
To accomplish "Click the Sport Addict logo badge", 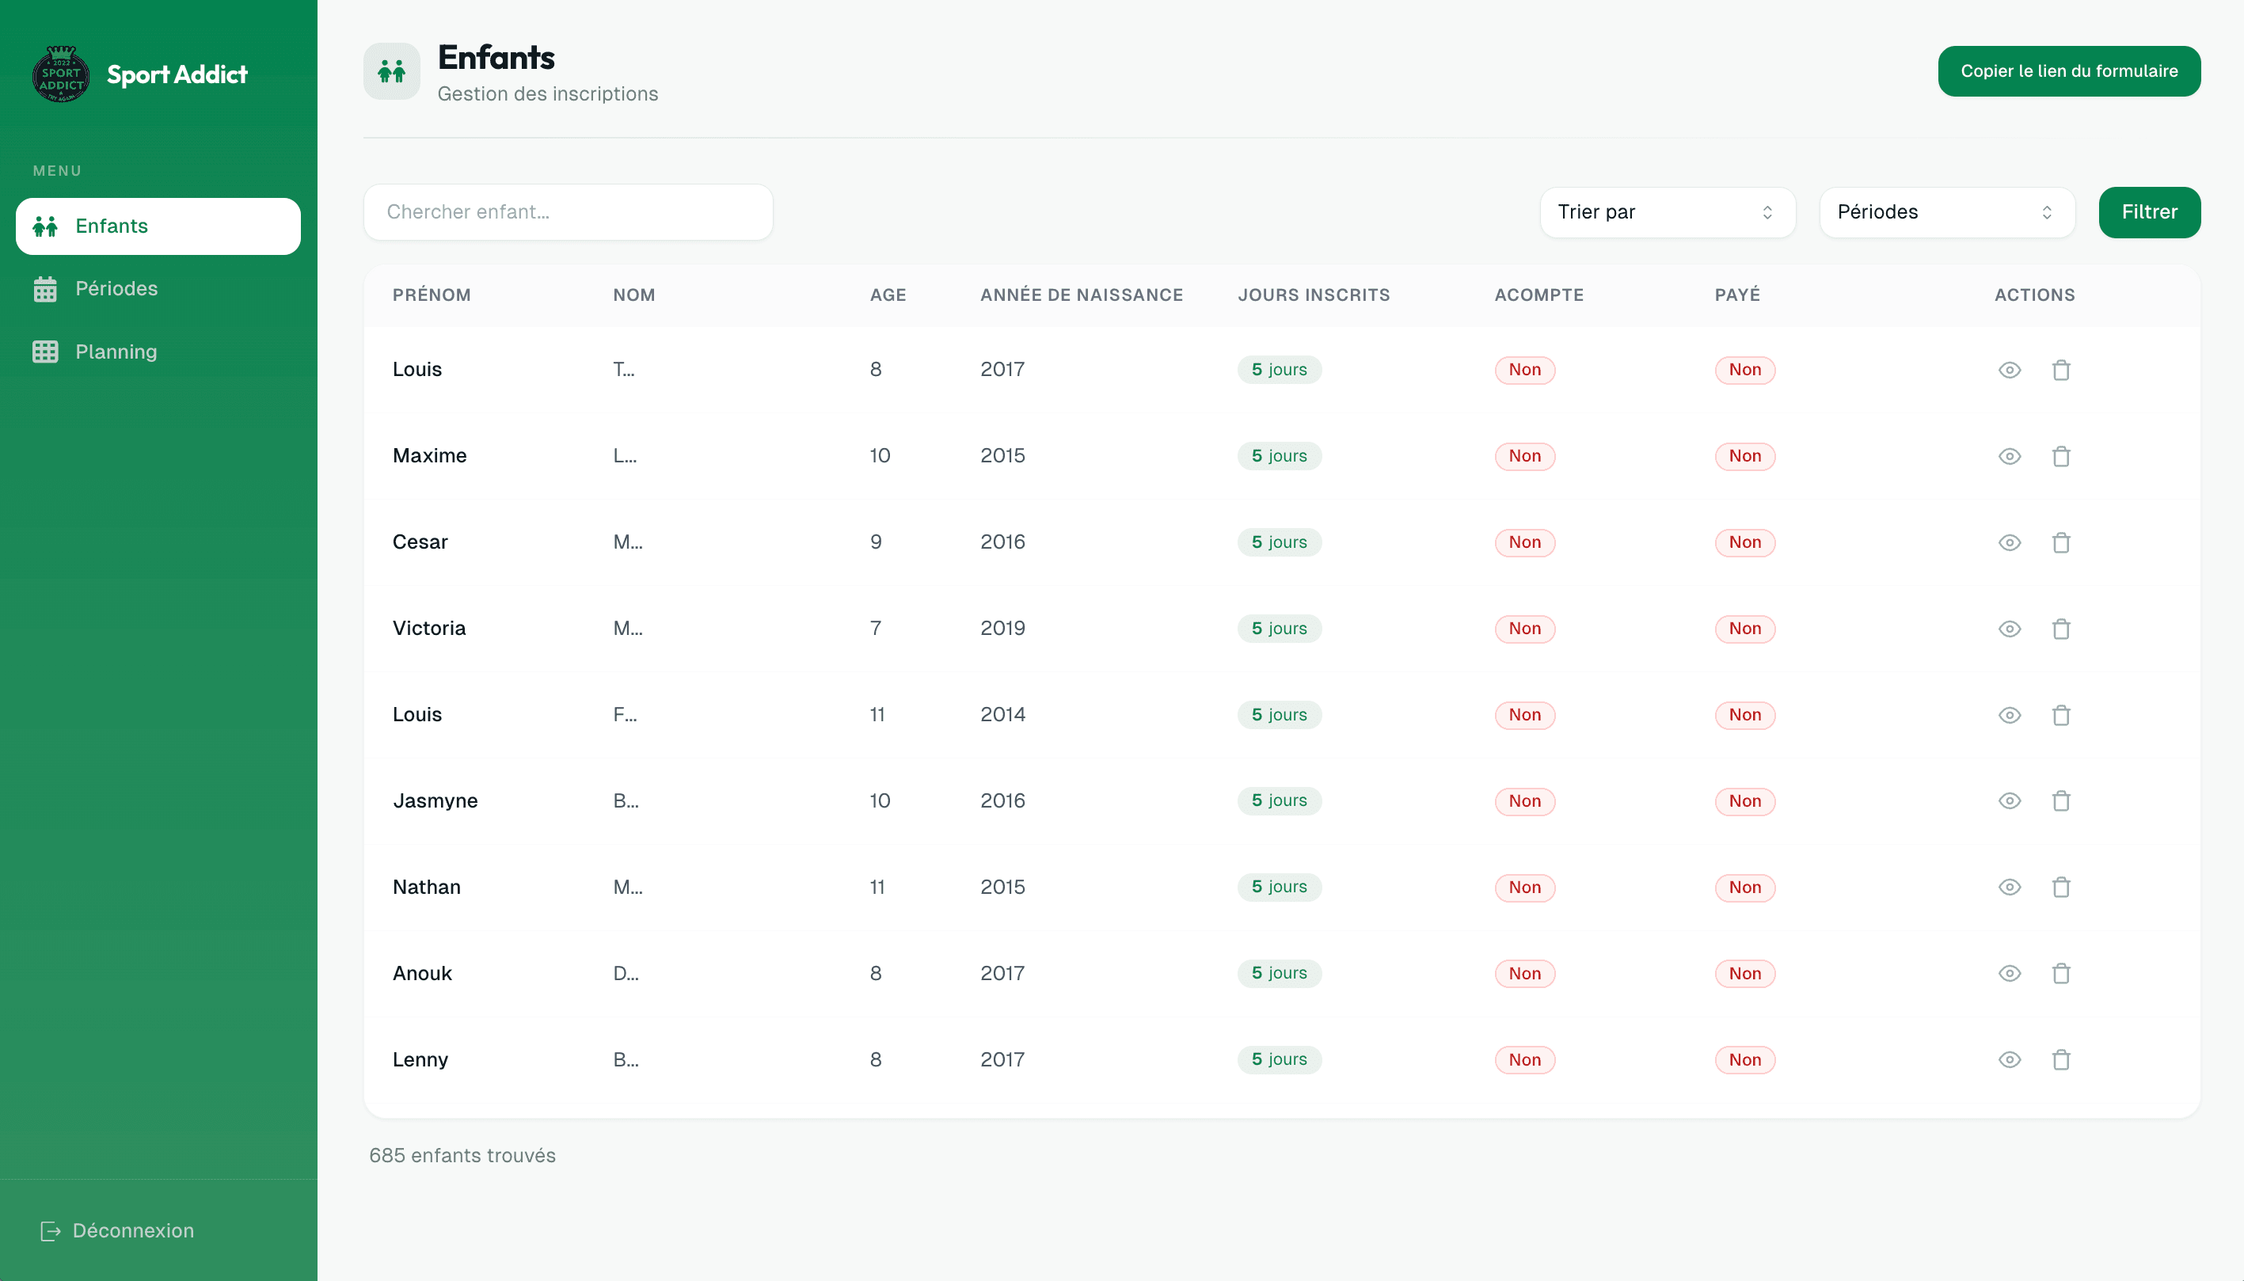I will 61,74.
